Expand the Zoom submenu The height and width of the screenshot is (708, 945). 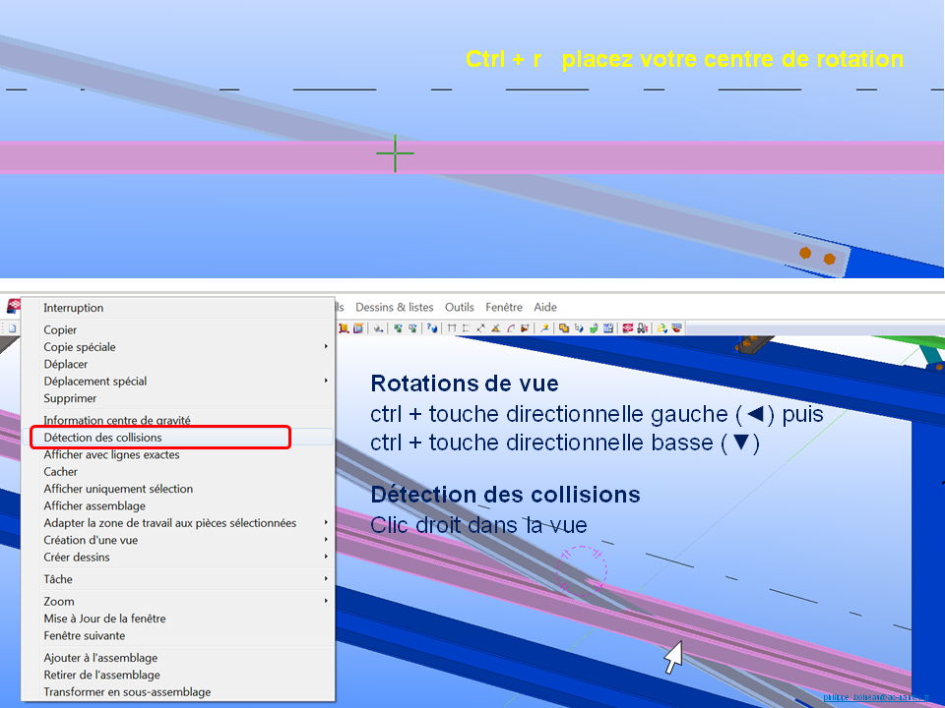pyautogui.click(x=178, y=602)
